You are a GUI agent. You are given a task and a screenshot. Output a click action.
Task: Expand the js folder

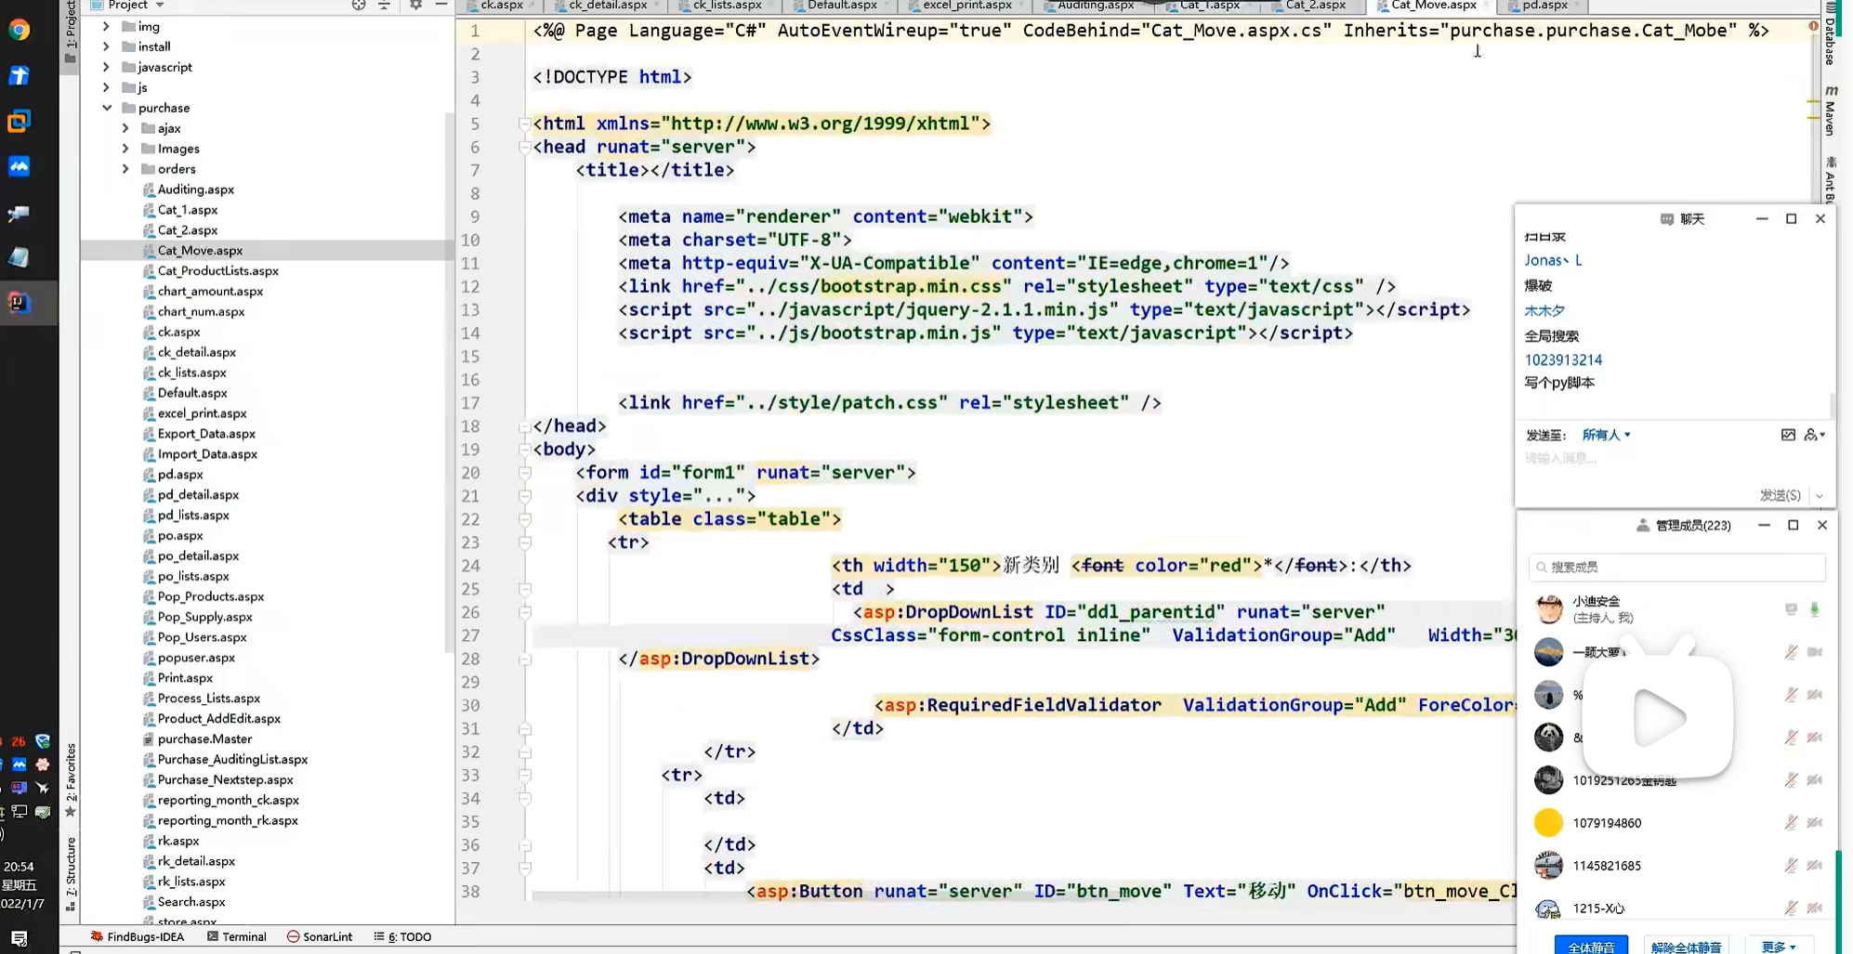(x=106, y=87)
